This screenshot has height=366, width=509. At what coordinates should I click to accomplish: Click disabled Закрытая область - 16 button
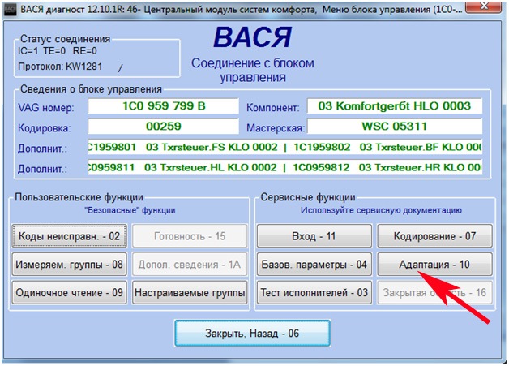[434, 292]
